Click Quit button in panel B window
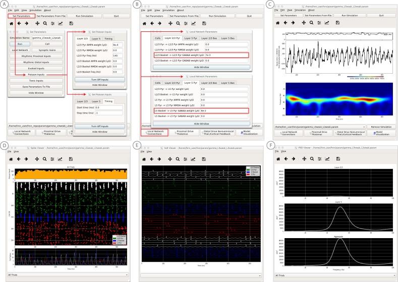398x282 pixels. (x=249, y=16)
